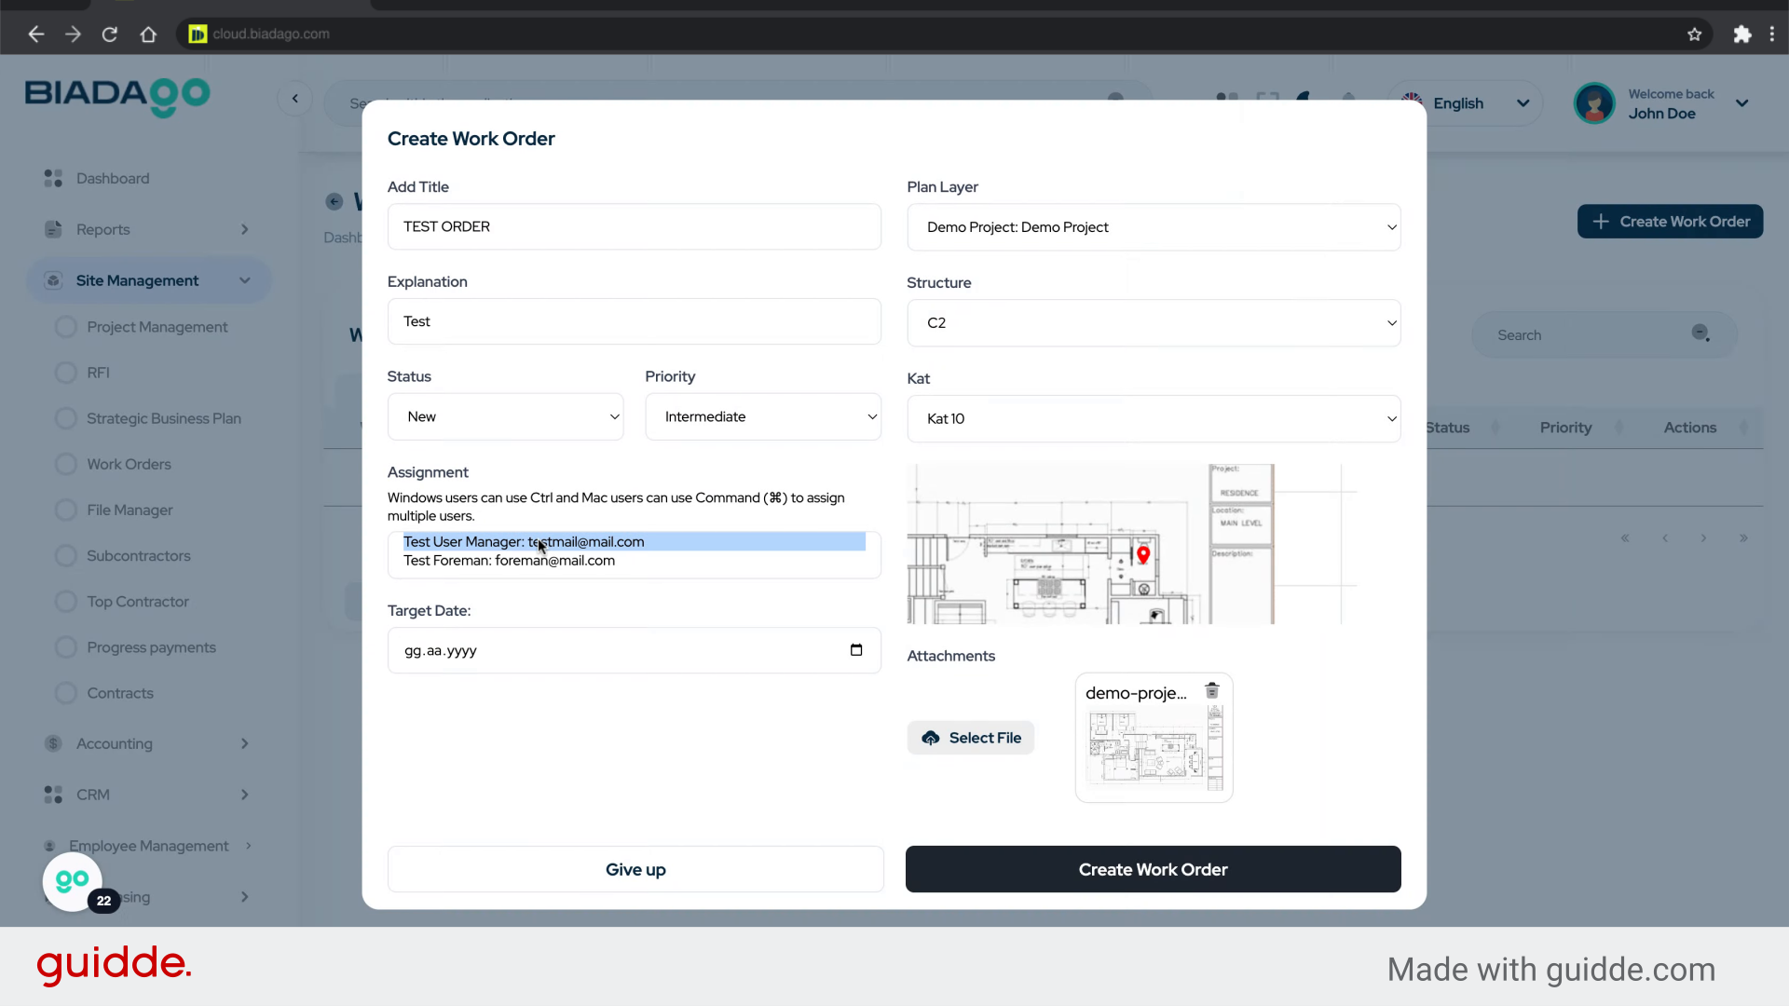
Task: Click the search magnifier icon
Action: click(x=1701, y=333)
